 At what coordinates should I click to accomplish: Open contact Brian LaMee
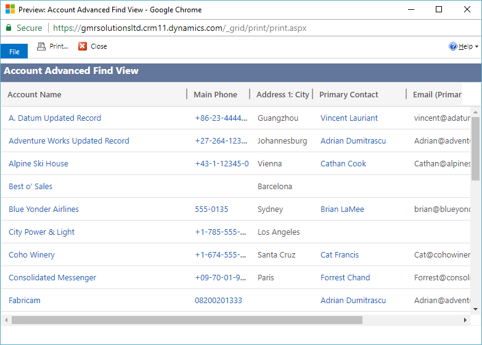click(x=342, y=209)
